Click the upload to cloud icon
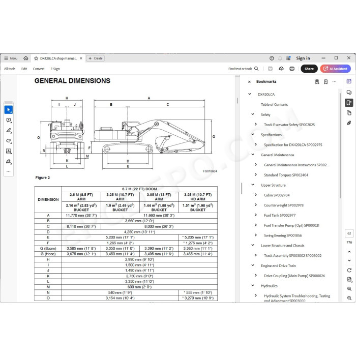The width and height of the screenshot is (356, 356). tap(281, 69)
